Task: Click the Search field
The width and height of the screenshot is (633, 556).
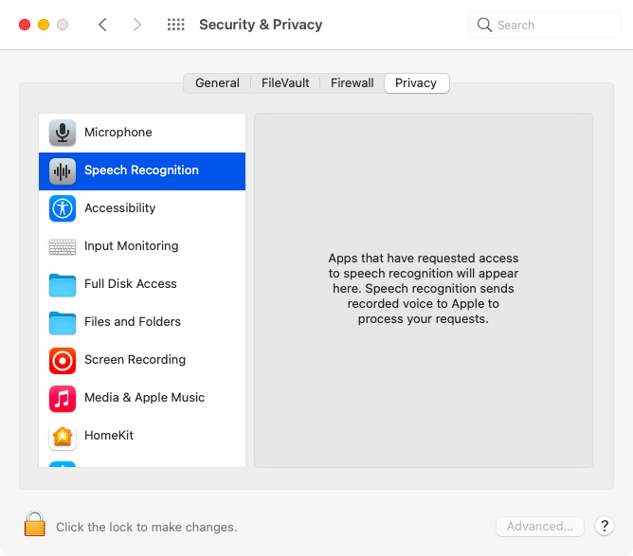Action: click(545, 25)
